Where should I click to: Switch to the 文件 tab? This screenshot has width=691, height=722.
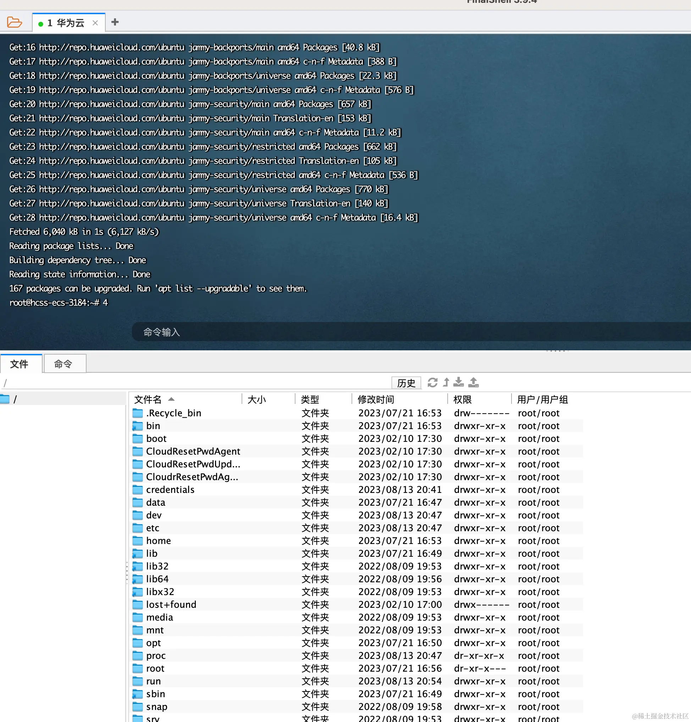pos(21,364)
